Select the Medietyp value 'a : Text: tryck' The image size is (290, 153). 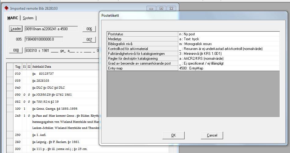[229, 39]
